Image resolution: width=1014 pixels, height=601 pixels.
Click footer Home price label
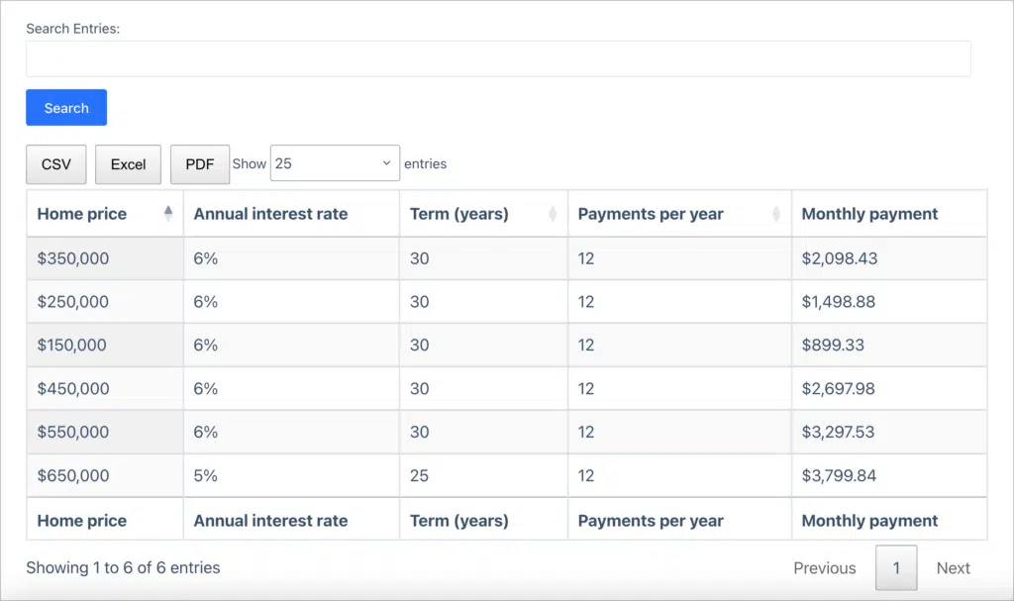81,521
